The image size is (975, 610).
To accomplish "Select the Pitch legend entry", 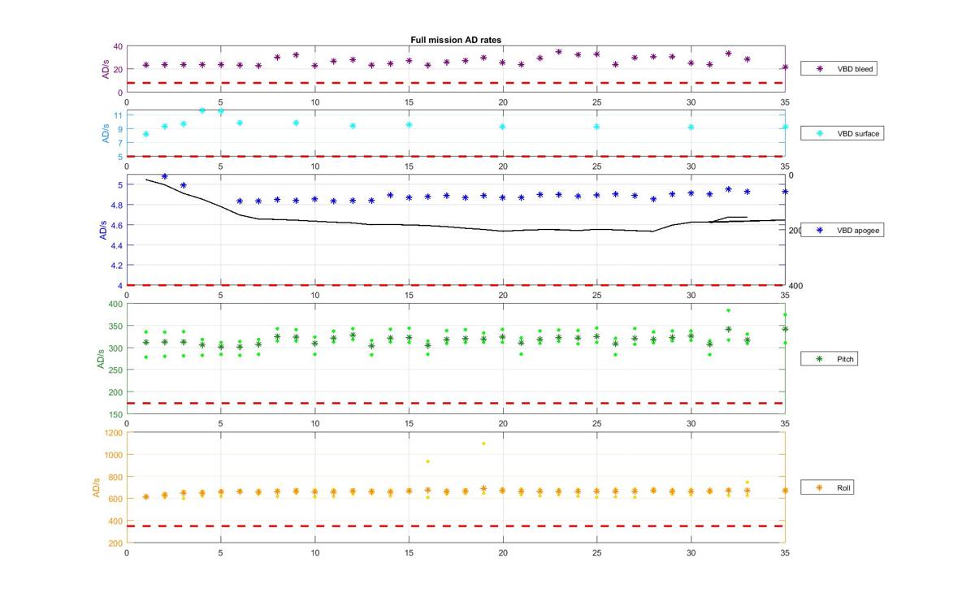I will click(x=830, y=358).
